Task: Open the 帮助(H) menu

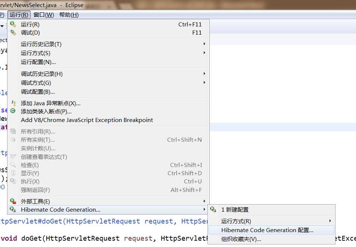Action: click(x=69, y=15)
